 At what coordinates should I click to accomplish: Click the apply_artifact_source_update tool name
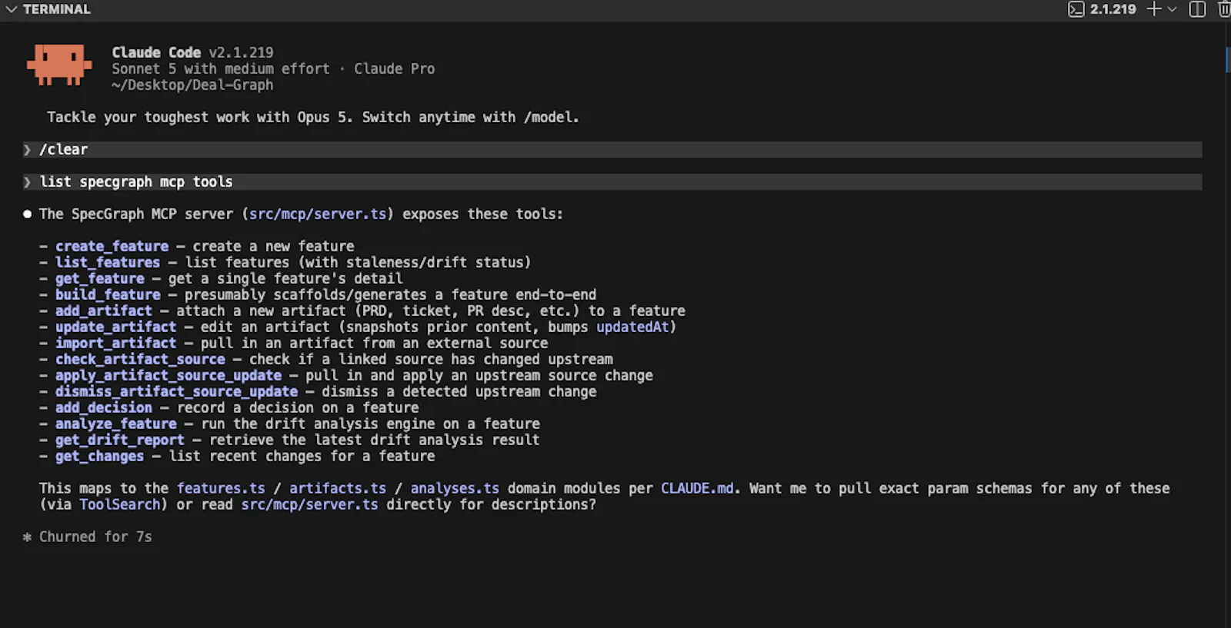[x=168, y=375]
